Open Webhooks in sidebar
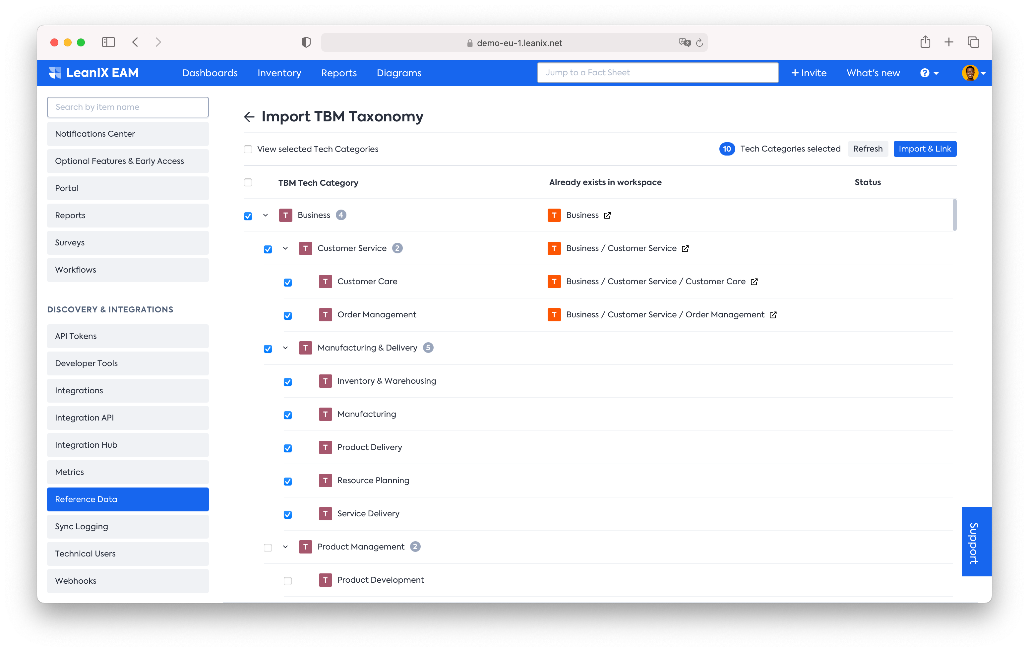 coord(128,581)
